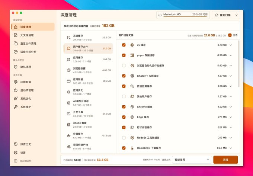The width and height of the screenshot is (253, 176).
Task: Expand the 浏览器自动化运行时缓存 chevron
Action: click(x=231, y=65)
